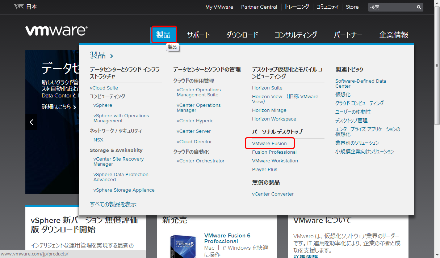Click the 製品 heading in dropdown

(98, 56)
